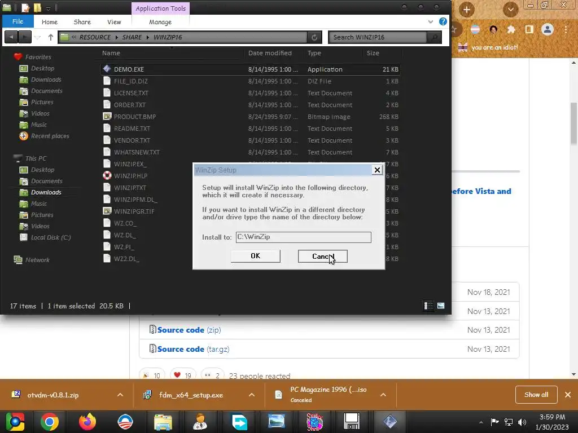Close the Chrome downloads bar
Screen dimensions: 578x433
point(568,395)
